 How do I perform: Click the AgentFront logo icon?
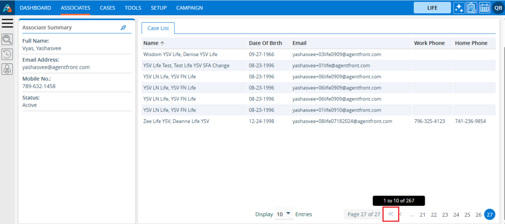7,8
